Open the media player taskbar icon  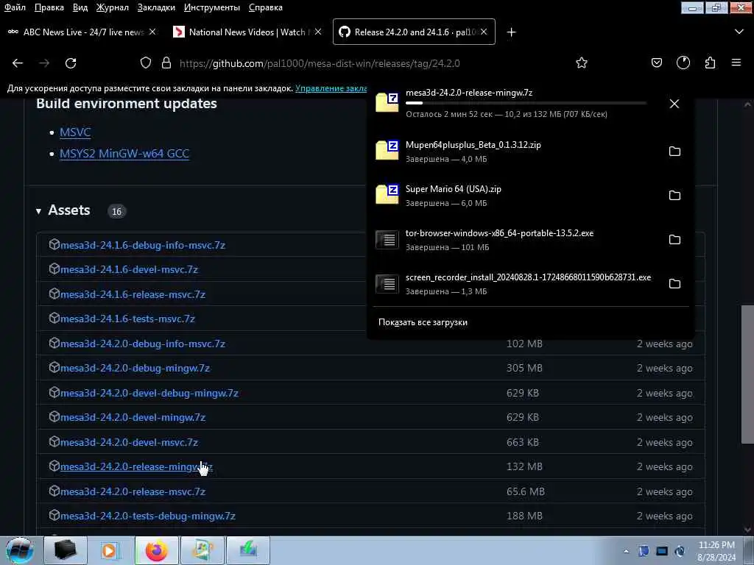click(111, 550)
